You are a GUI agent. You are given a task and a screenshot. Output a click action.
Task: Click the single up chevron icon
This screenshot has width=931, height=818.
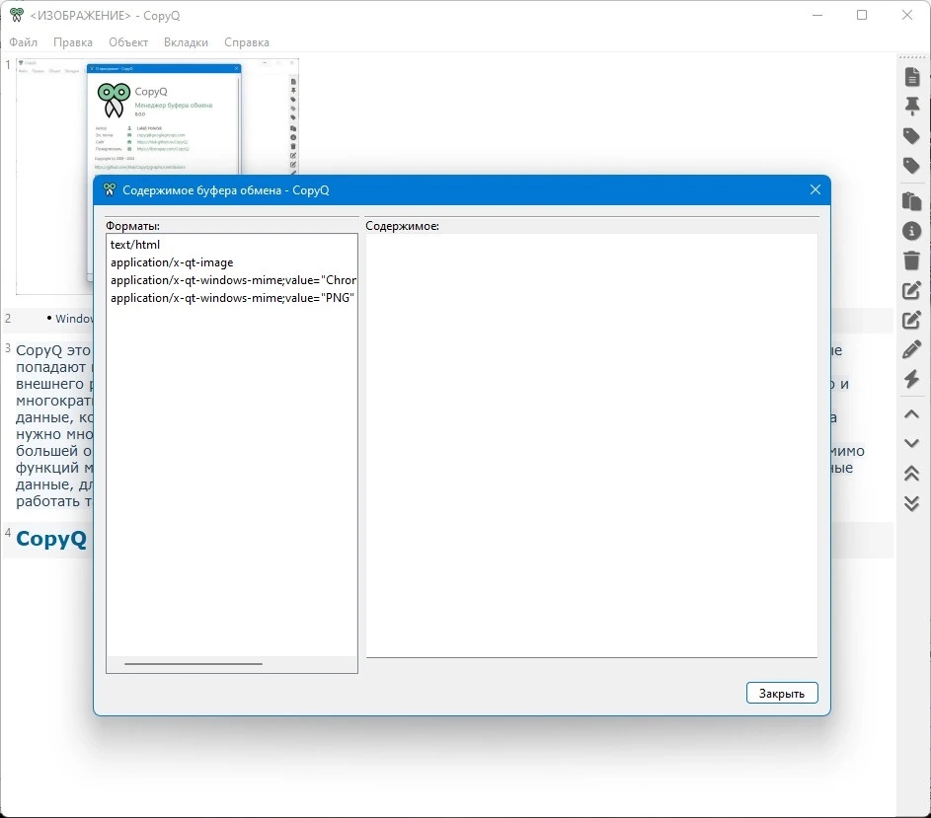pos(912,413)
